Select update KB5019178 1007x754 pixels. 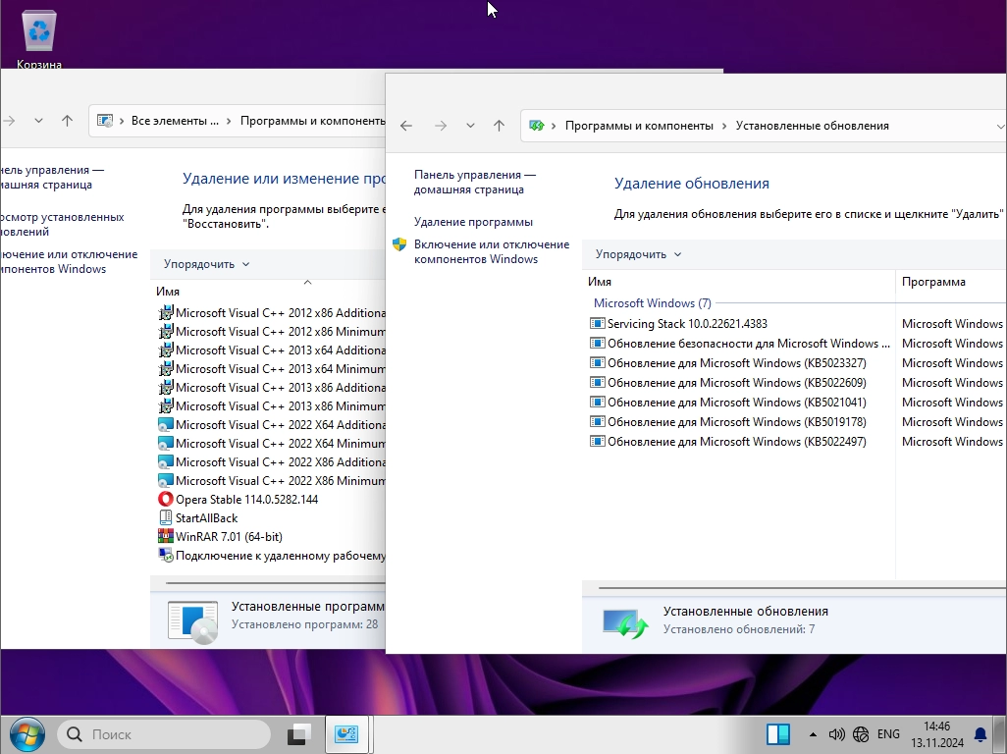pyautogui.click(x=739, y=422)
